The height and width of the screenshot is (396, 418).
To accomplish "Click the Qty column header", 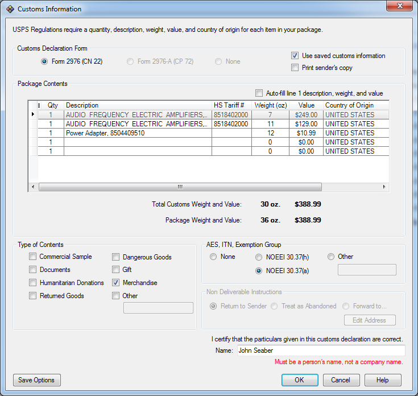I will 52,105.
